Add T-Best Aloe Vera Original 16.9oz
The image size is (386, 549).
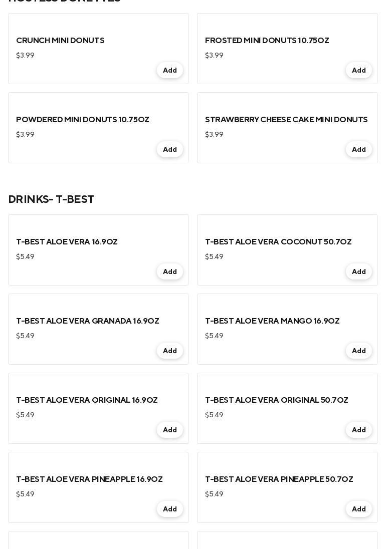(x=169, y=430)
